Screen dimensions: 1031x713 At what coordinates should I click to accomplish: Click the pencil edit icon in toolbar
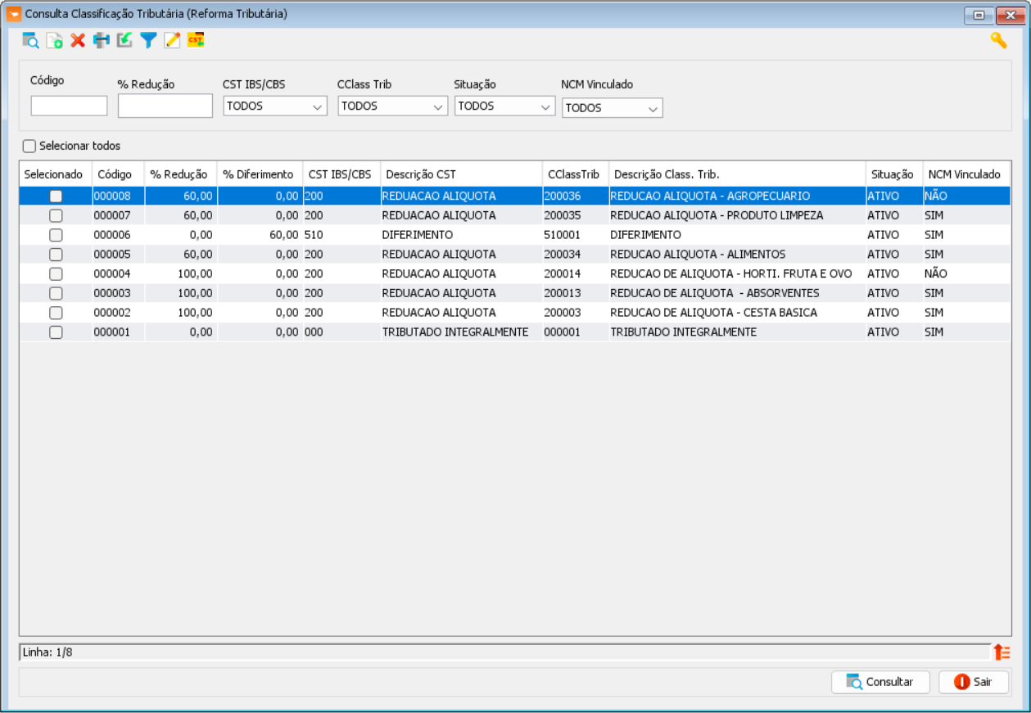tap(172, 40)
